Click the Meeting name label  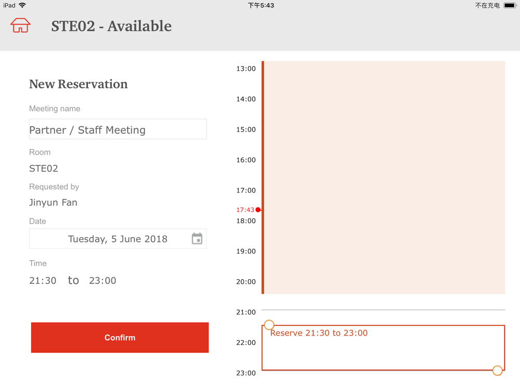(55, 109)
